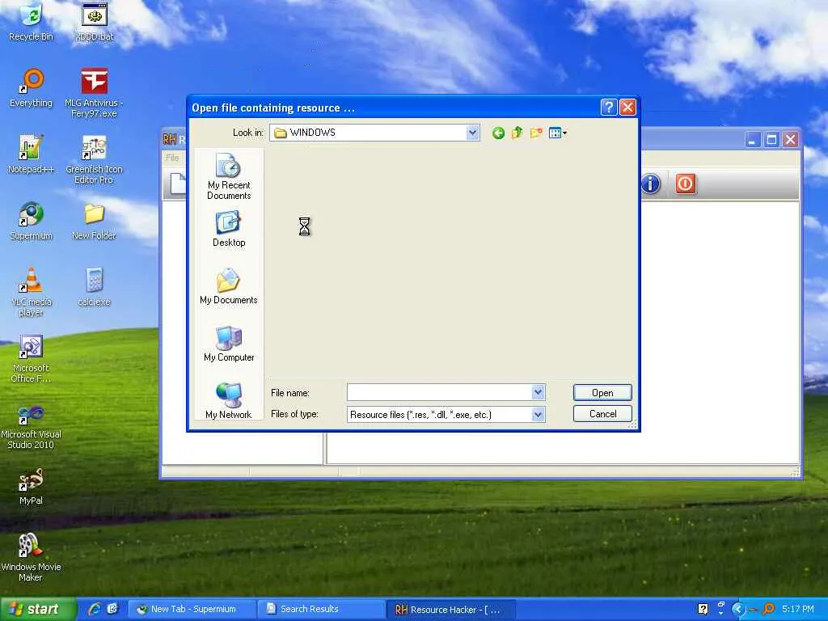Switch to Resource Hacker taskbar item
This screenshot has width=828, height=621.
[450, 609]
